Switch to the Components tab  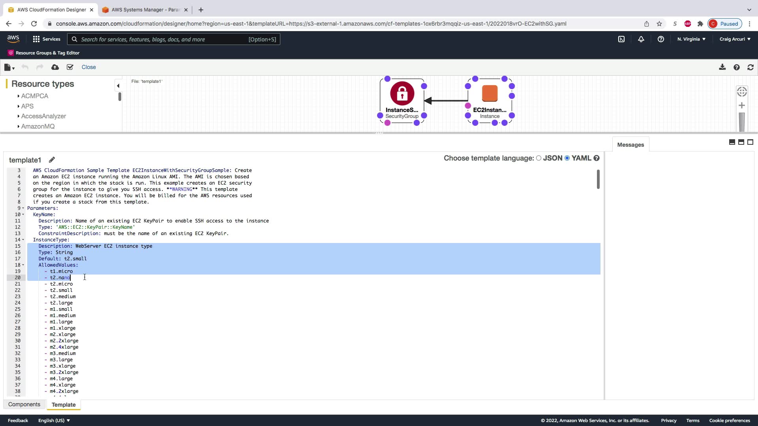coord(24,404)
